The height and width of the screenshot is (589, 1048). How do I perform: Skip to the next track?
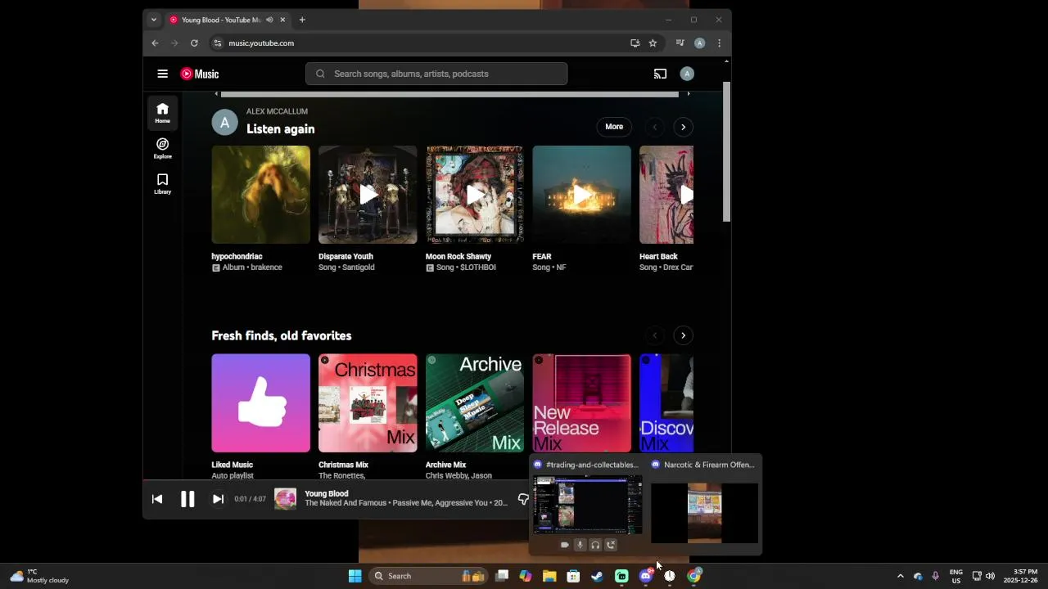point(218,499)
